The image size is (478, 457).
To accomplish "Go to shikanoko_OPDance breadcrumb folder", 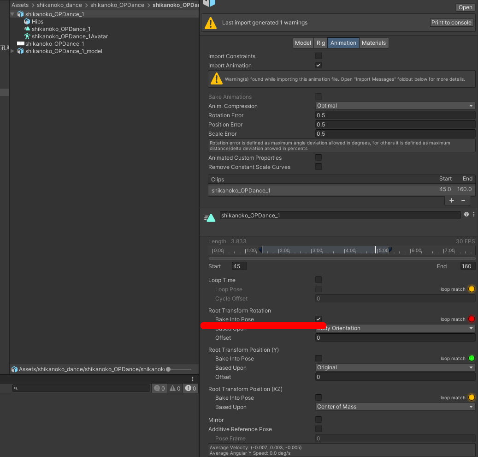I will click(117, 5).
